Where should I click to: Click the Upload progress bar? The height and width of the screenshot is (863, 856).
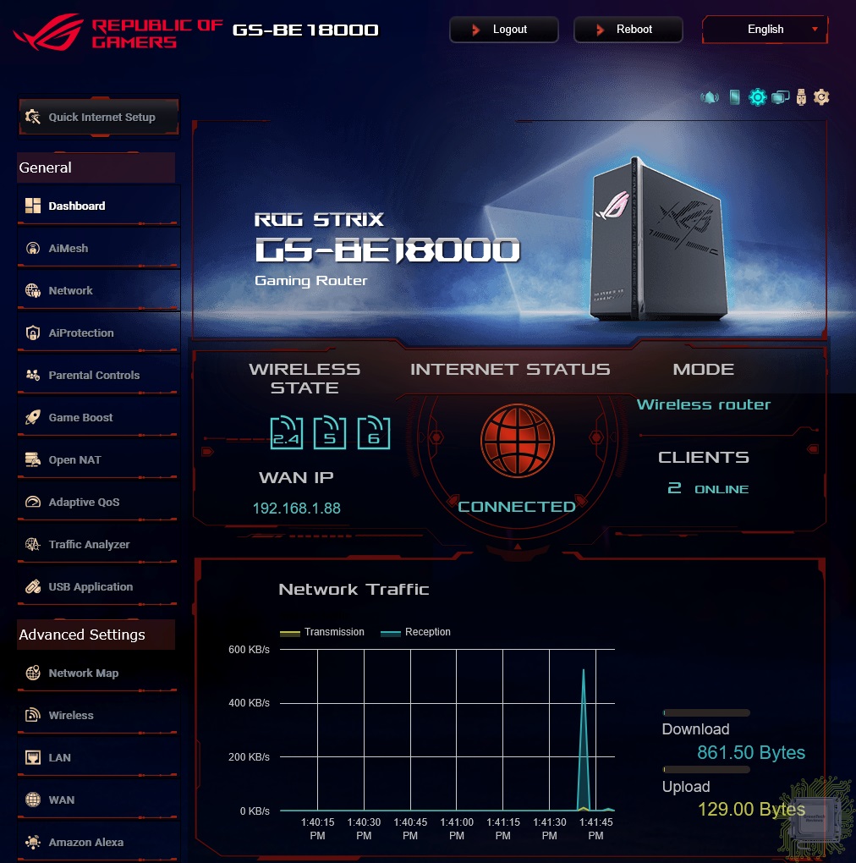pyautogui.click(x=706, y=769)
